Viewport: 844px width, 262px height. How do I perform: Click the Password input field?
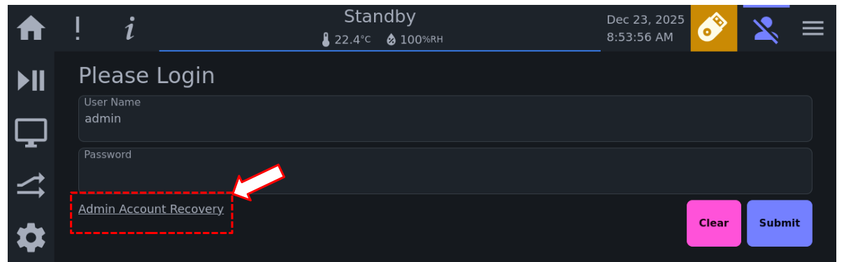tap(445, 170)
